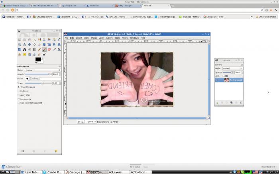Open the Filters menu in GIMP
Viewport: 279px width, 174px height.
coord(125,38)
